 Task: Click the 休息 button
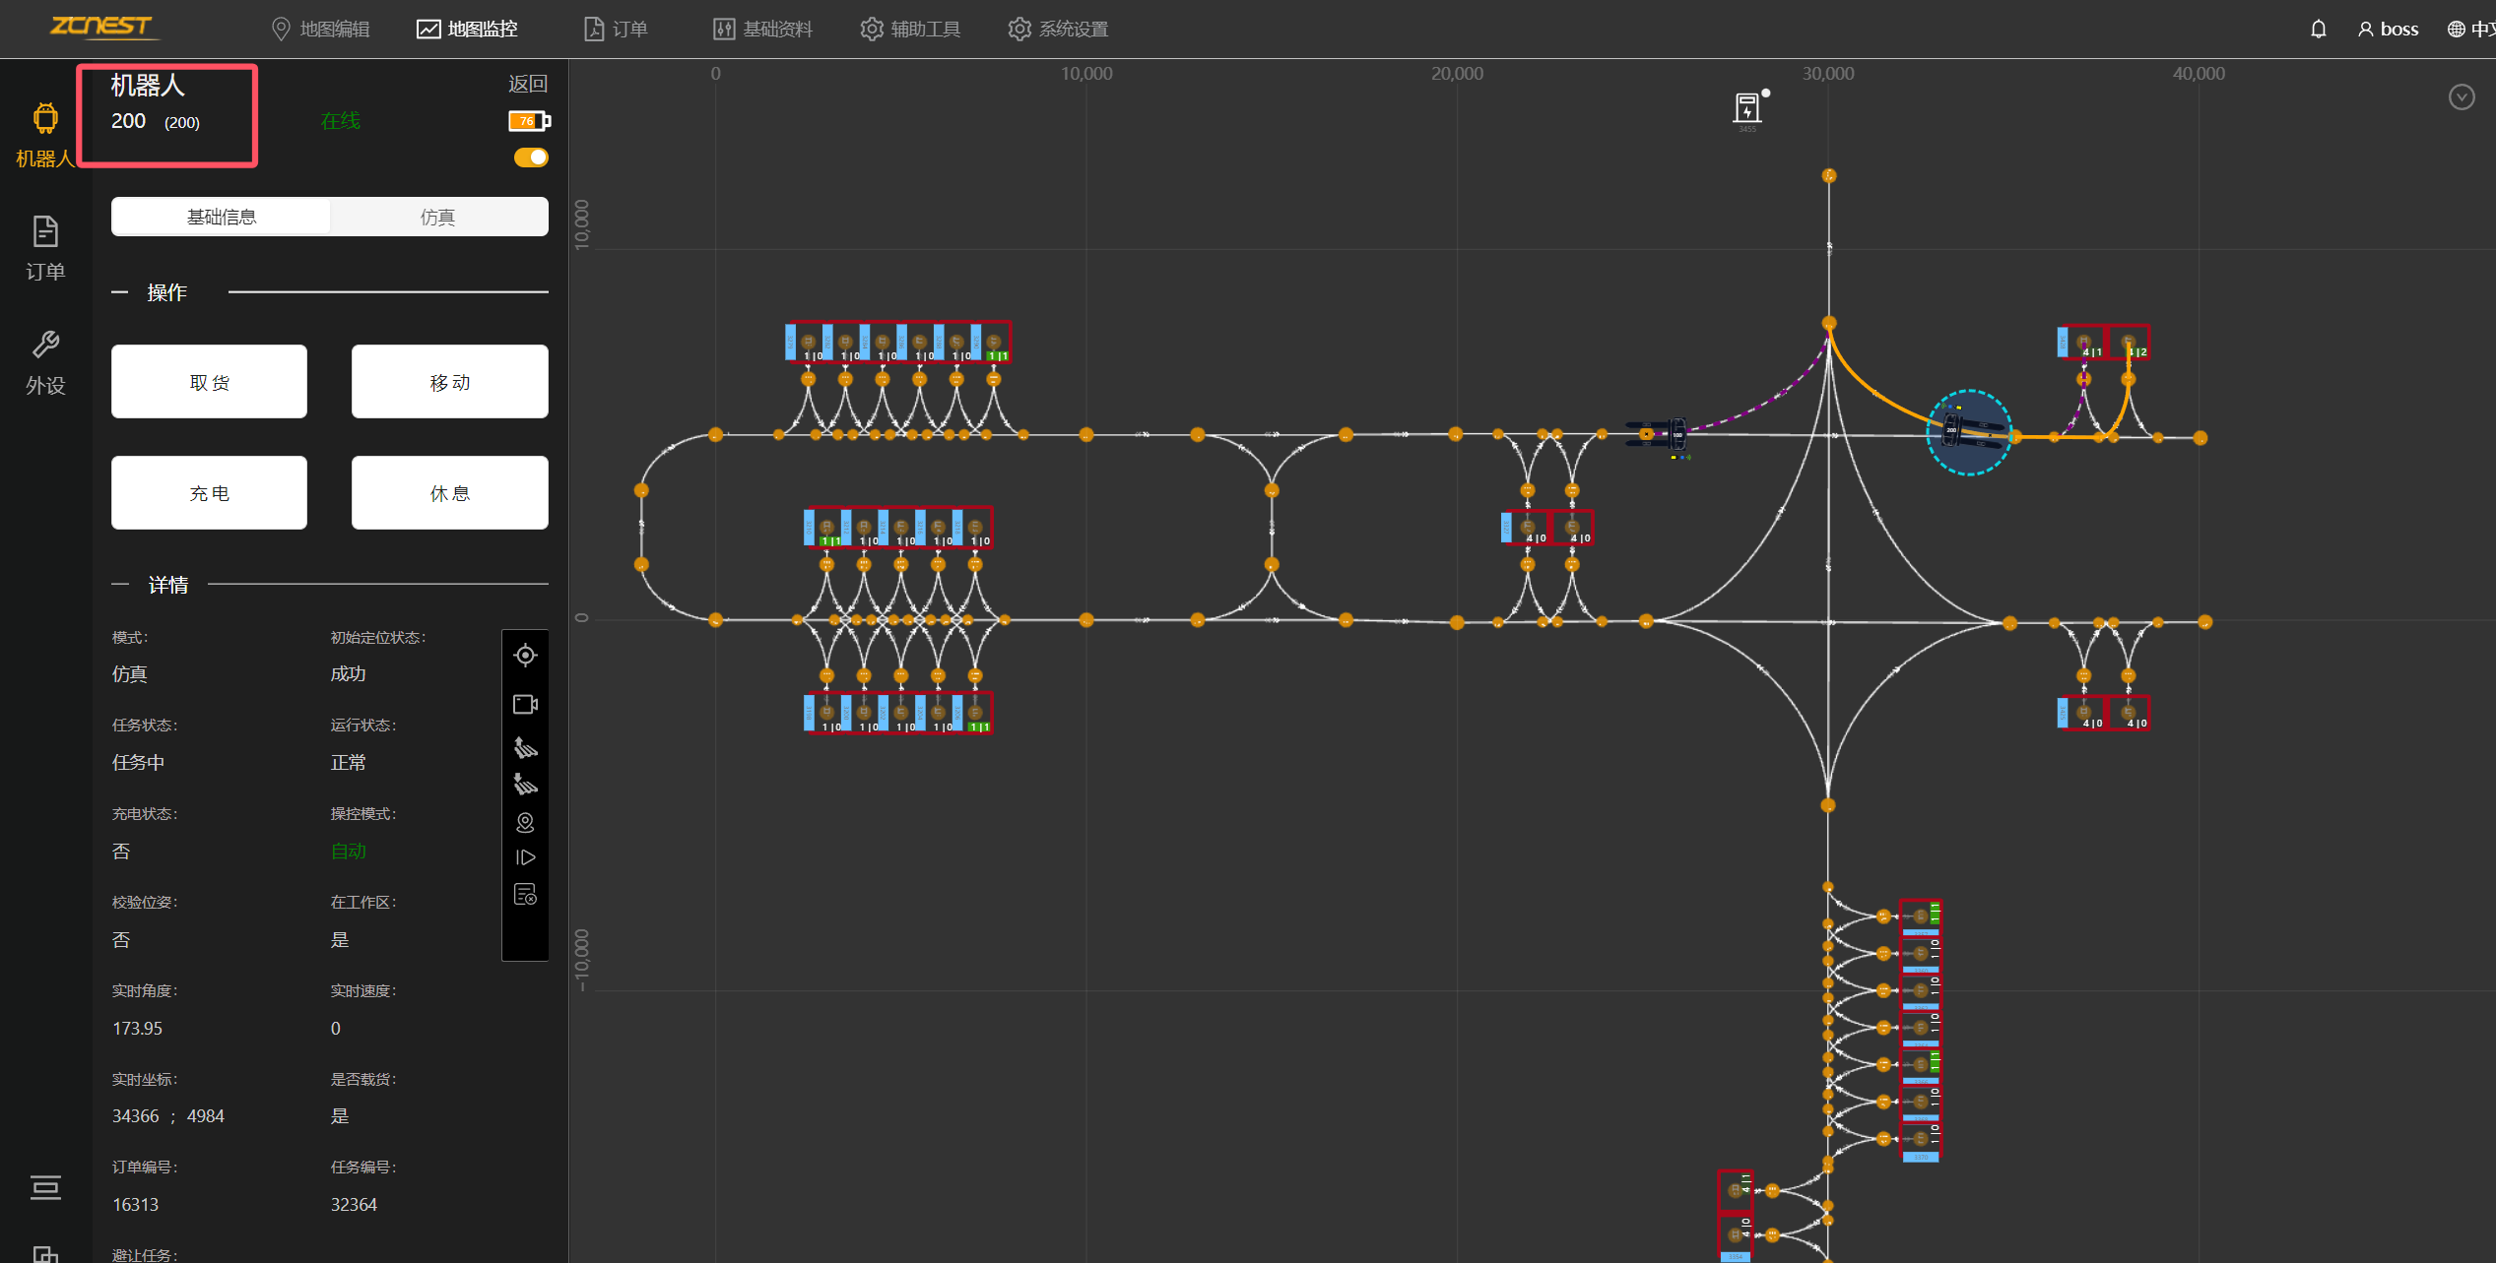tap(450, 493)
